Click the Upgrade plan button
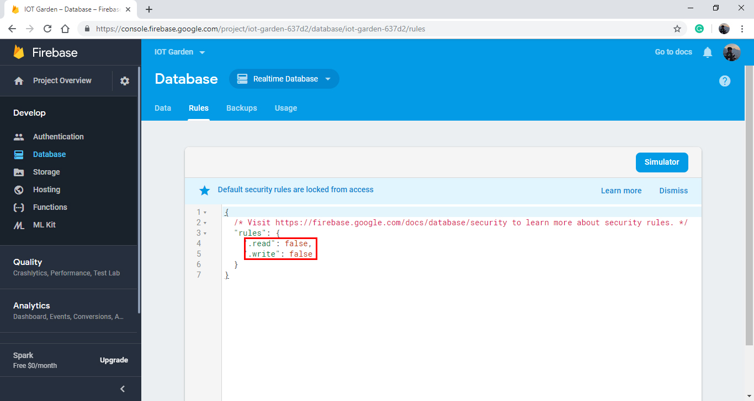 [114, 360]
